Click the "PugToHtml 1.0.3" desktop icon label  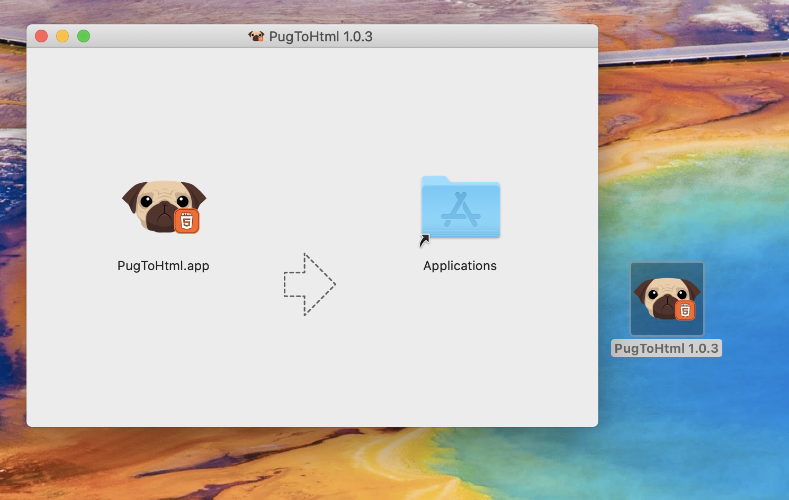pos(667,348)
